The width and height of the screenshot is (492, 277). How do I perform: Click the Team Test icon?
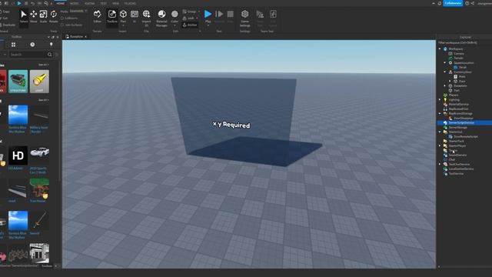click(260, 15)
